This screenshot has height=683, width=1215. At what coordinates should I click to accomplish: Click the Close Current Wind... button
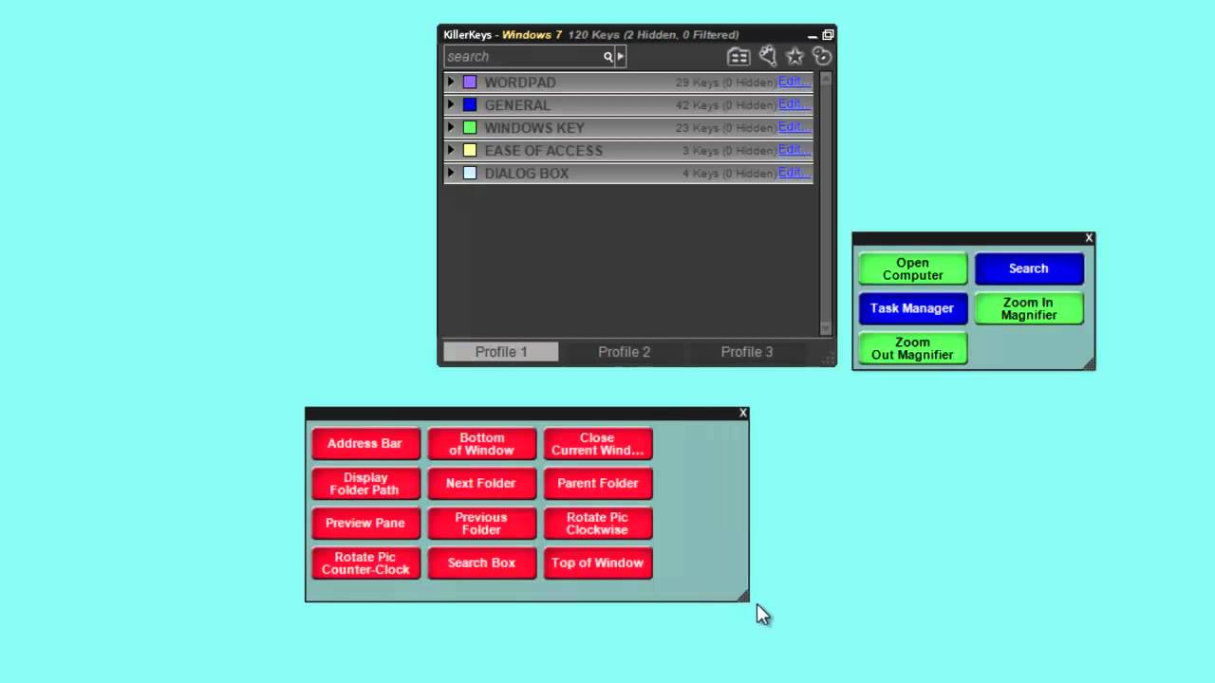click(598, 444)
